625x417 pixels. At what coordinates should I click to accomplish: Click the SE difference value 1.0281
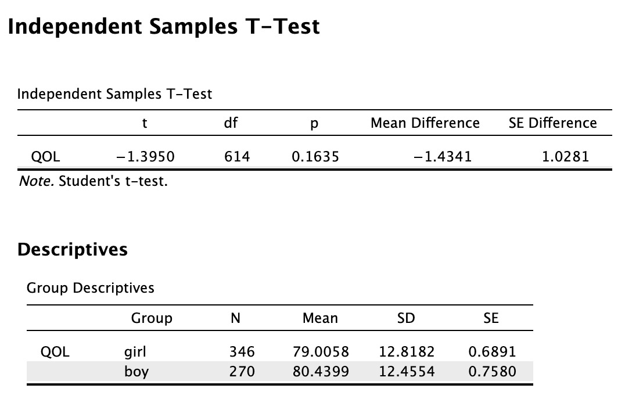pyautogui.click(x=566, y=156)
